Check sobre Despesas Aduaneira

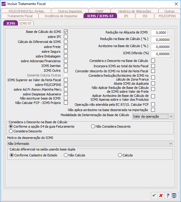[66, 94]
